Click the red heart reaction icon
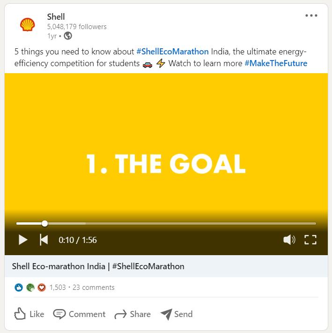This screenshot has height=333, width=332. tap(42, 288)
